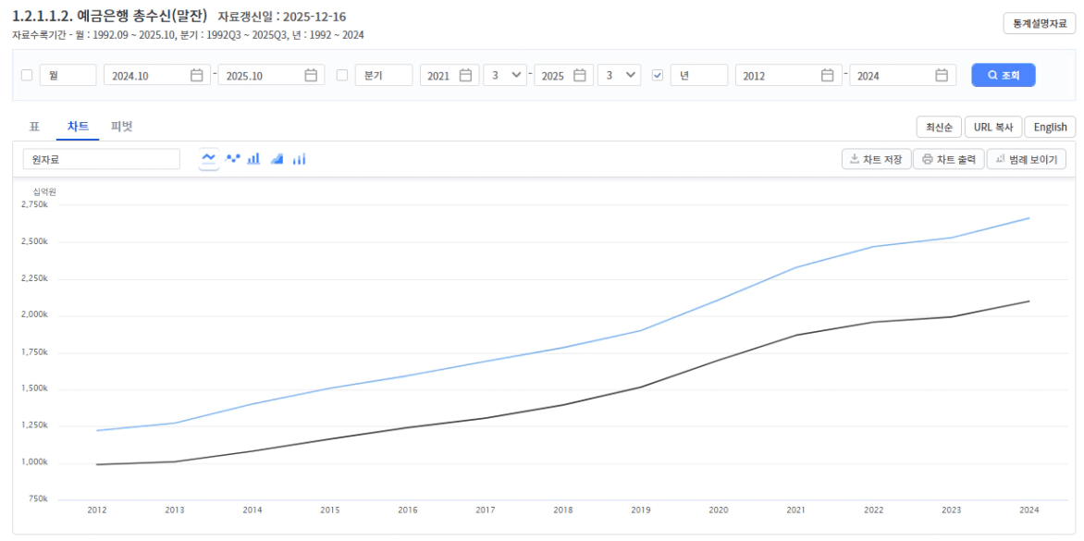The width and height of the screenshot is (1084, 541).
Task: Click the 2021 point on blue line
Action: pyautogui.click(x=795, y=268)
